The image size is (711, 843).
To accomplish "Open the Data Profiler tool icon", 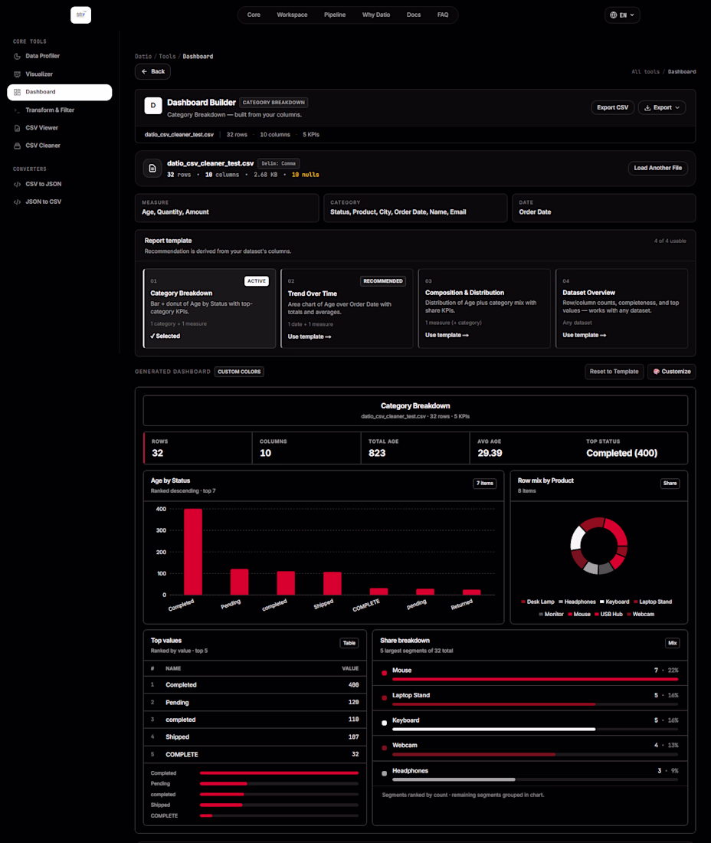I will tap(17, 56).
